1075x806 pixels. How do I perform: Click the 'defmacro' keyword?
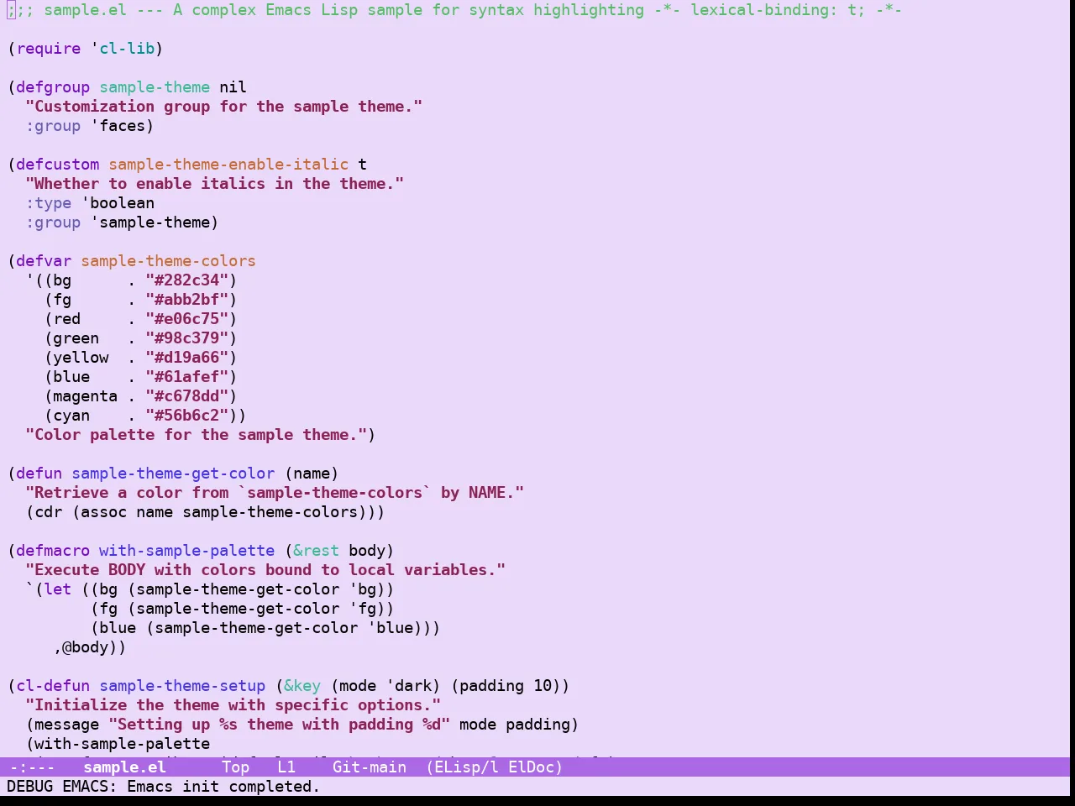(x=53, y=551)
